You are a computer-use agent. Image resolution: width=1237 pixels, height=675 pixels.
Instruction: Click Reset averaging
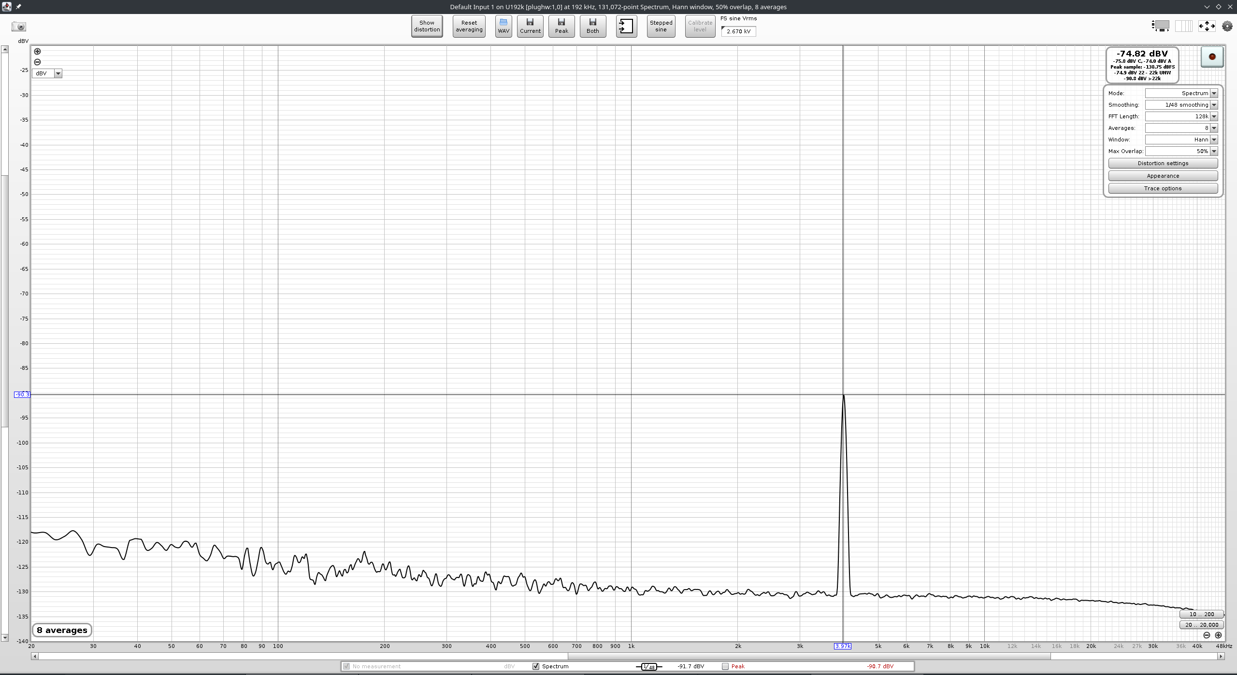click(469, 26)
